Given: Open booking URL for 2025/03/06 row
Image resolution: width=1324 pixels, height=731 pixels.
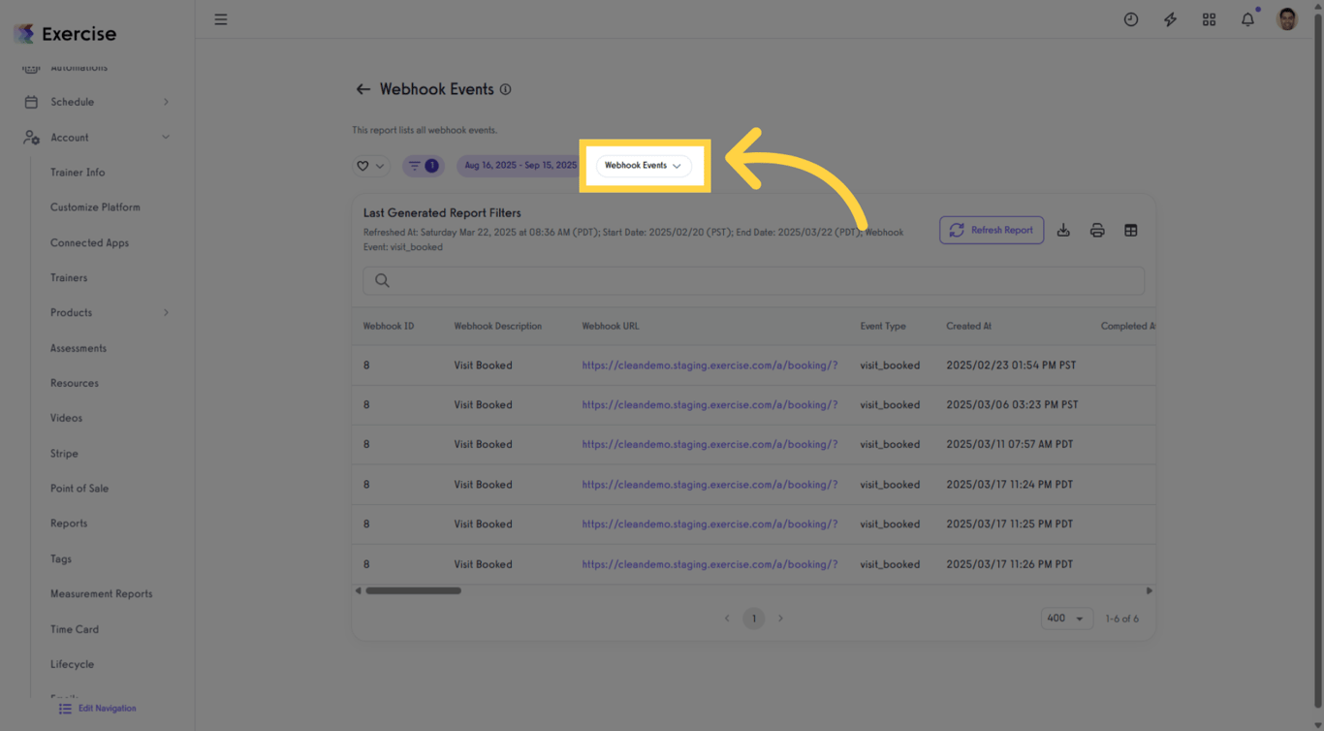Looking at the screenshot, I should 709,405.
